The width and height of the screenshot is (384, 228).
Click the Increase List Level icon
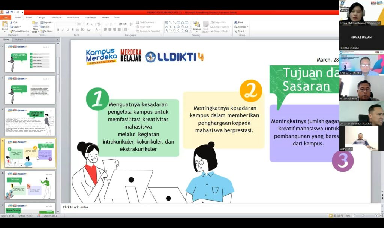tap(125, 24)
